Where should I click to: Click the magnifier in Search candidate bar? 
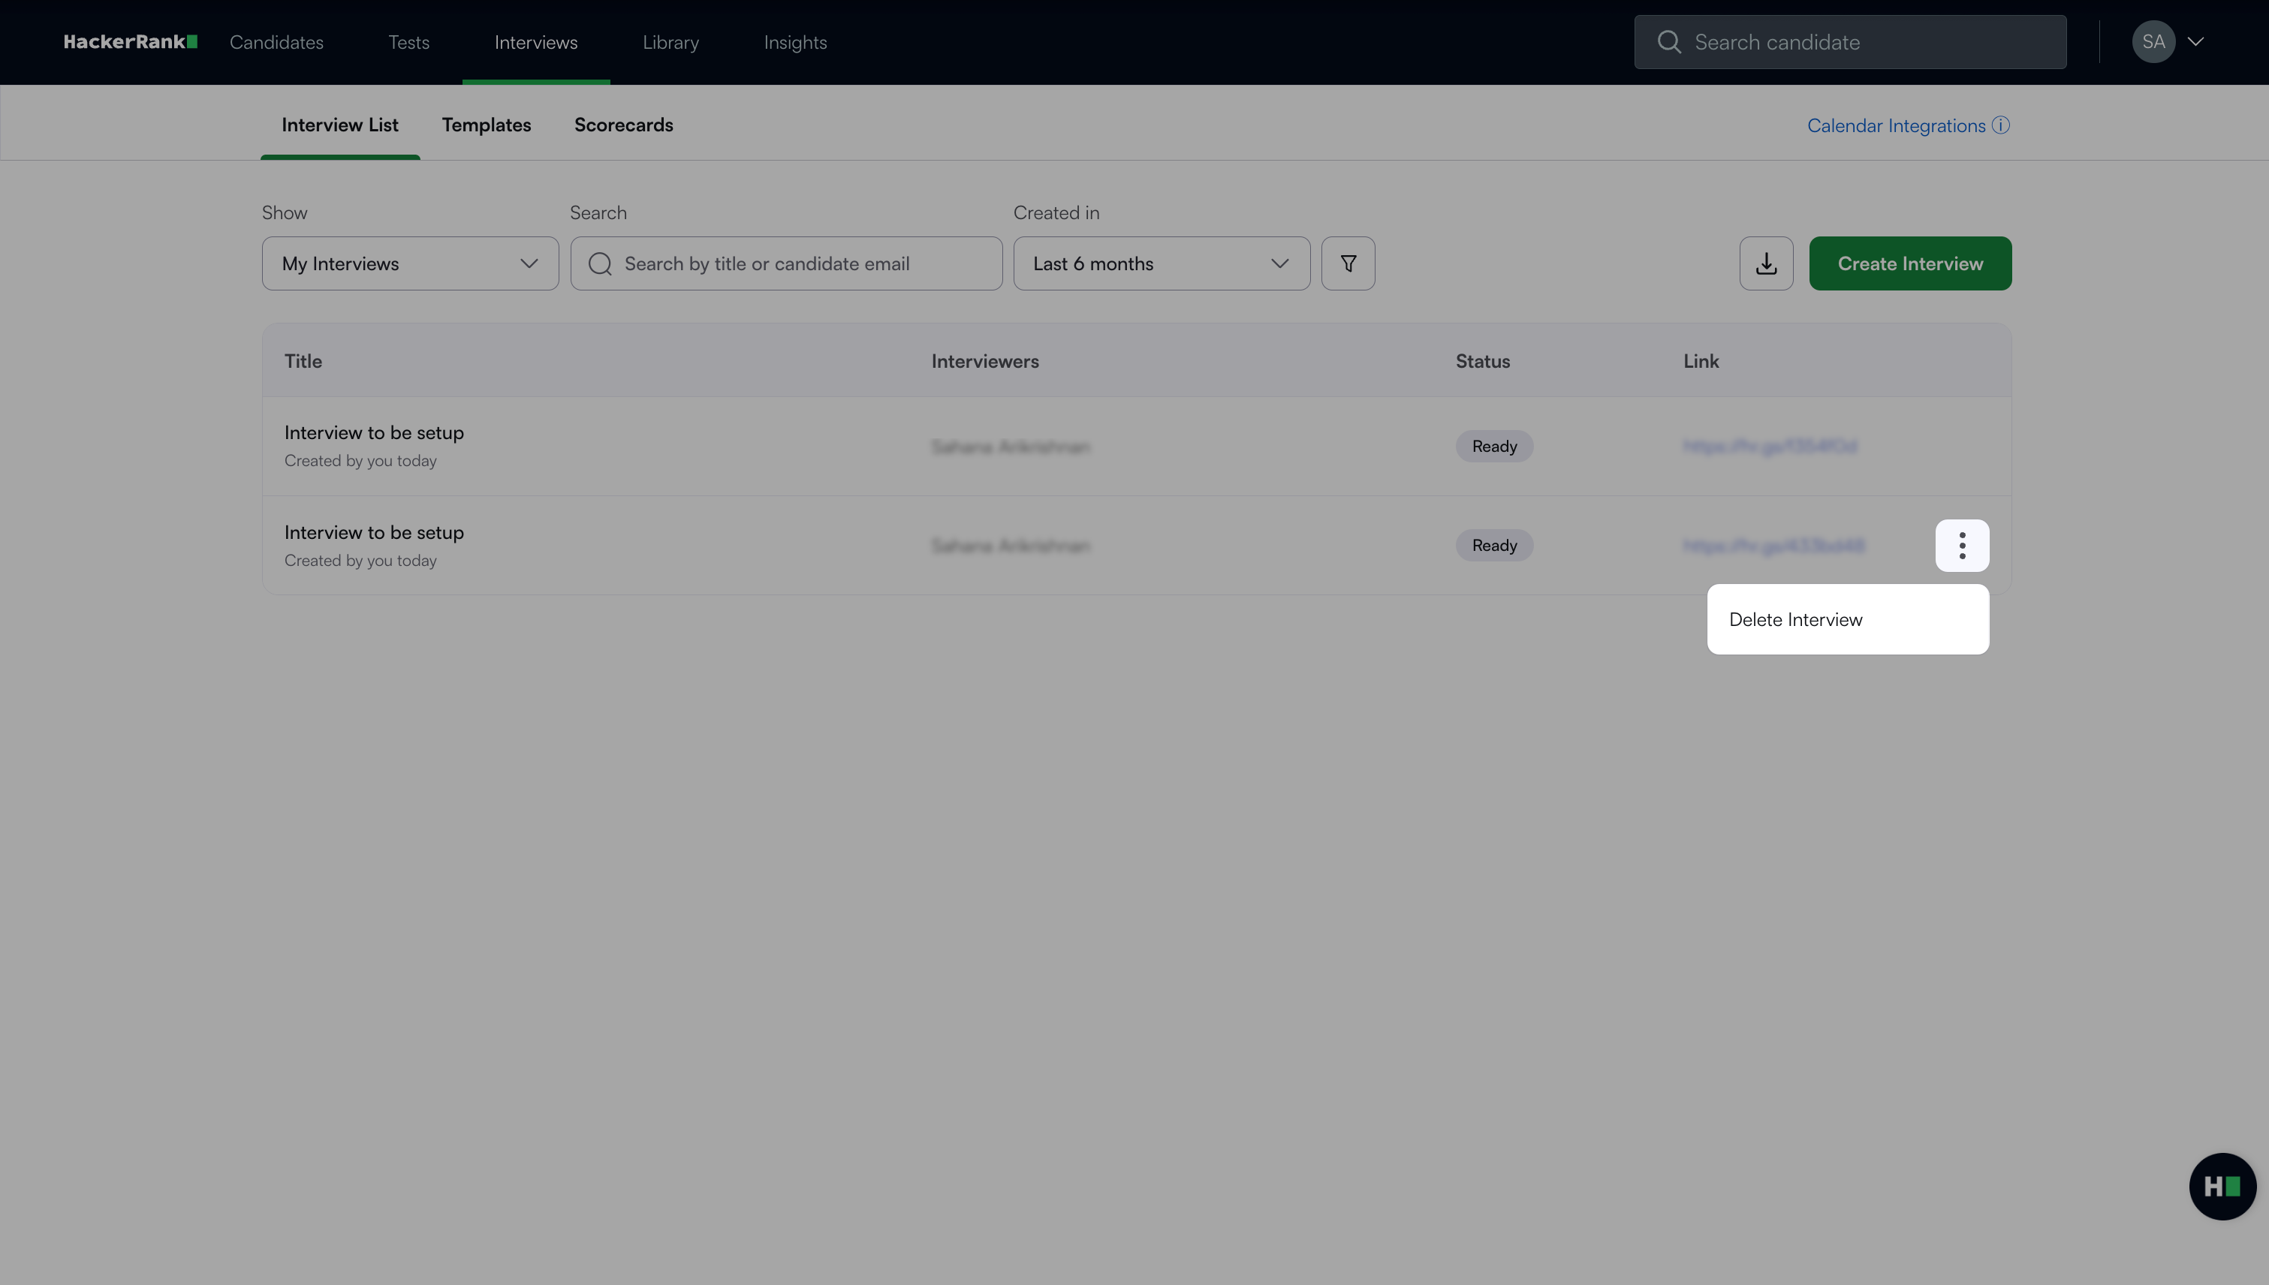pyautogui.click(x=1668, y=41)
